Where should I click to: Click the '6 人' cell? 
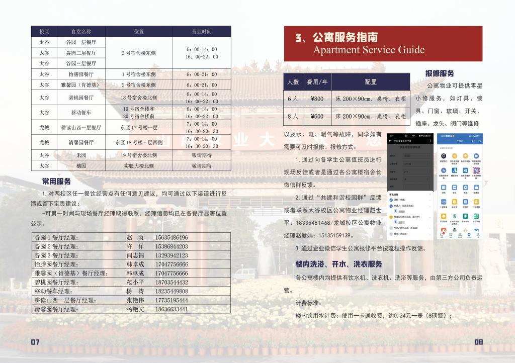click(293, 99)
